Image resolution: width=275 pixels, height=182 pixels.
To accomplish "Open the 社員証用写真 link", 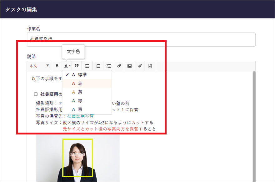I will [x=80, y=116].
